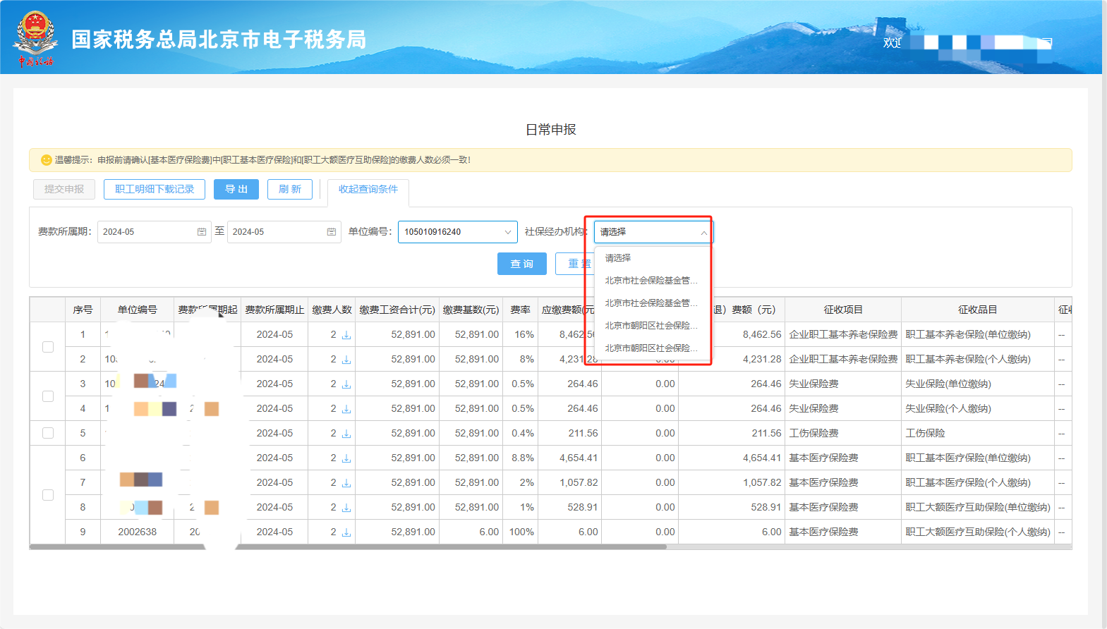Viewport: 1107px width, 629px height.
Task: Click the 日常申报 page title
Action: (x=551, y=130)
